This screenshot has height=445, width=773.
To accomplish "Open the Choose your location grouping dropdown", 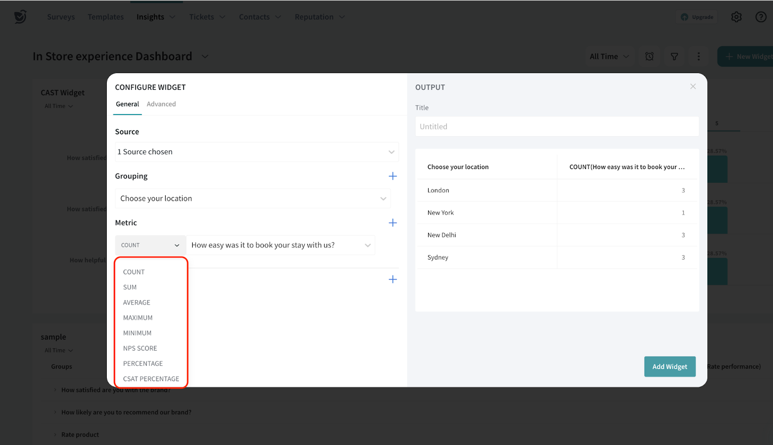I will tap(253, 199).
